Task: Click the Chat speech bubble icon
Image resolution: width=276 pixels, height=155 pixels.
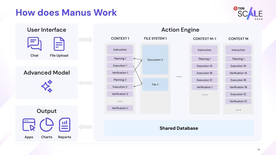Action: [x=34, y=44]
